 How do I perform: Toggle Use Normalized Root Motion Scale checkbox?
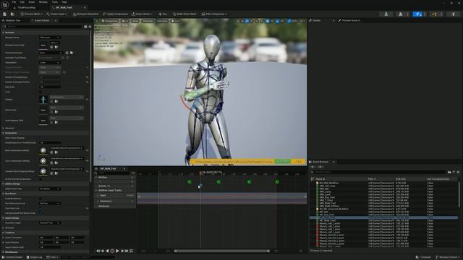[x=41, y=213]
